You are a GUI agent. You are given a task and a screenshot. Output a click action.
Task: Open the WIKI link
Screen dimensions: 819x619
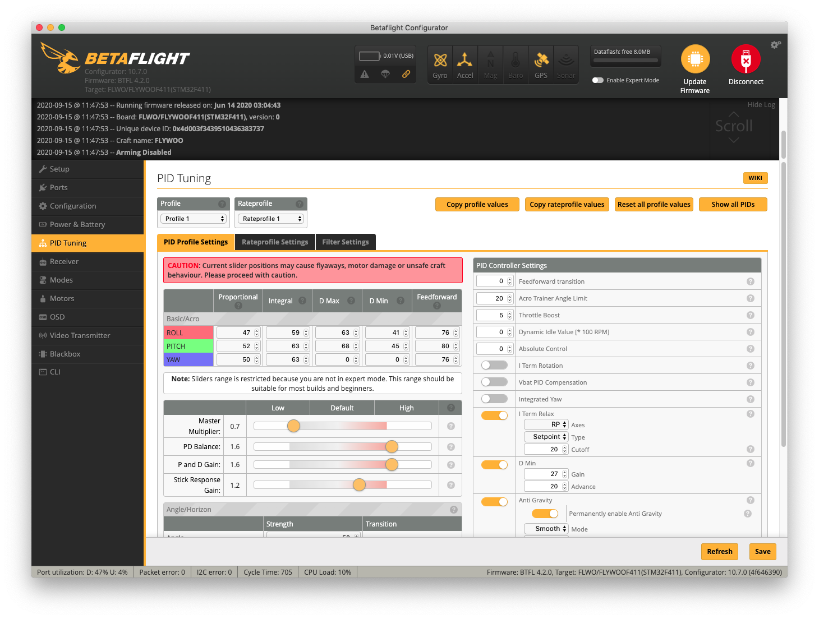click(x=755, y=178)
